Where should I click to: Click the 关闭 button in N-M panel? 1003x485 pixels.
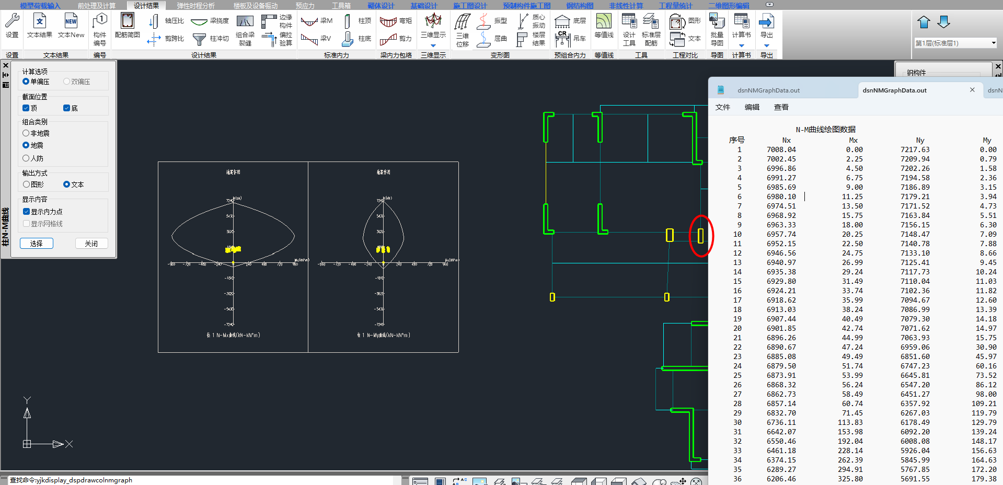[x=91, y=244]
